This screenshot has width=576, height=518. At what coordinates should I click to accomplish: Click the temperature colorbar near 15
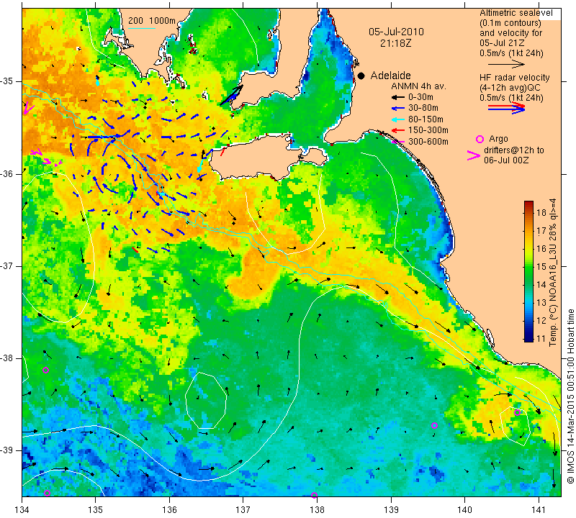point(528,266)
